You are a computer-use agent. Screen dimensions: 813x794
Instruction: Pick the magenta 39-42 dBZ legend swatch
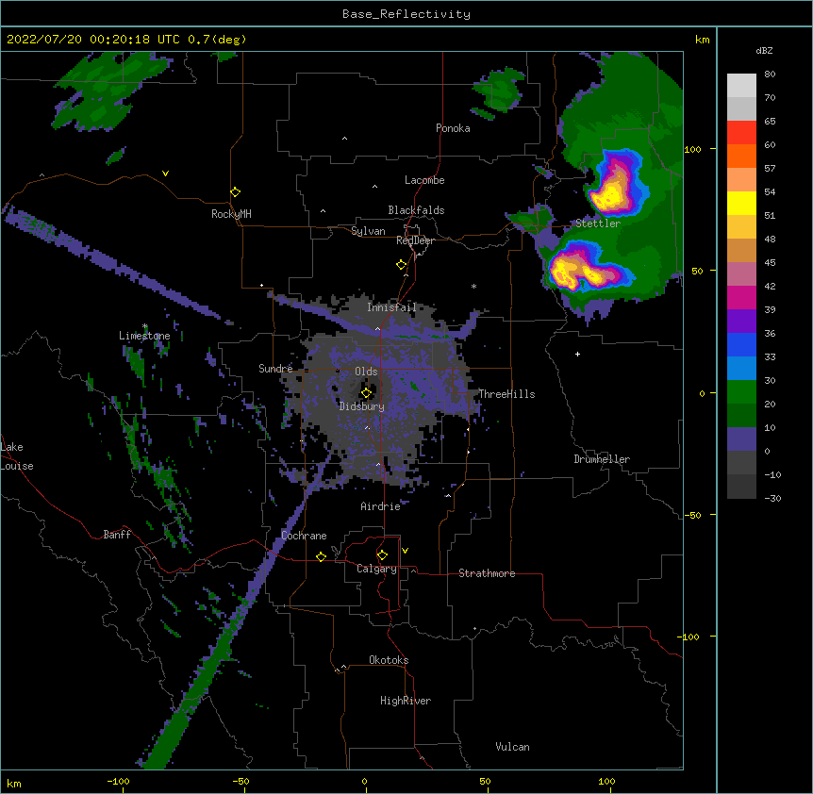(x=741, y=297)
